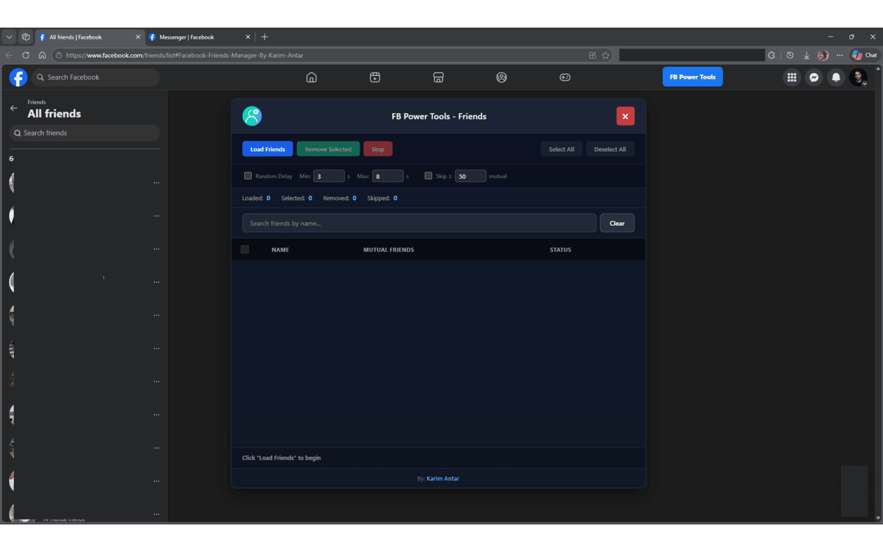The height and width of the screenshot is (552, 883).
Task: Click the browser address bar URL
Action: pos(185,55)
